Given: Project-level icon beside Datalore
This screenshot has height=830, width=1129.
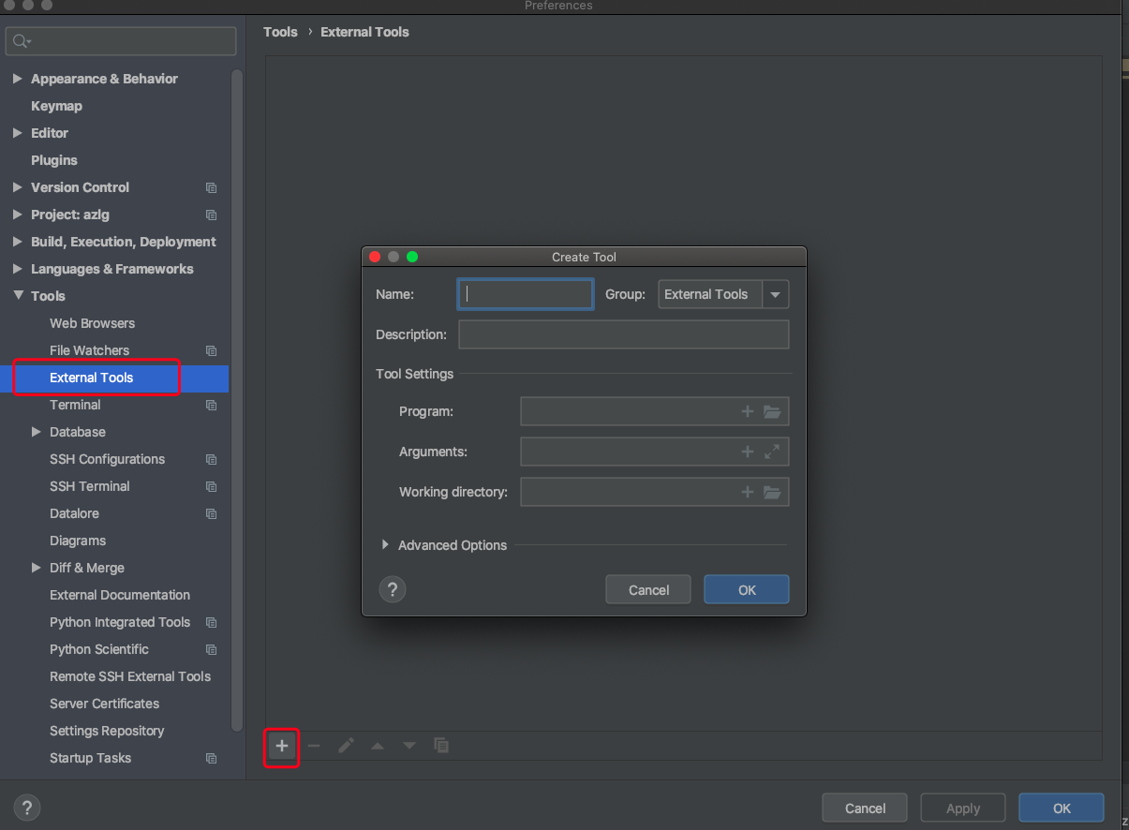Looking at the screenshot, I should tap(211, 513).
